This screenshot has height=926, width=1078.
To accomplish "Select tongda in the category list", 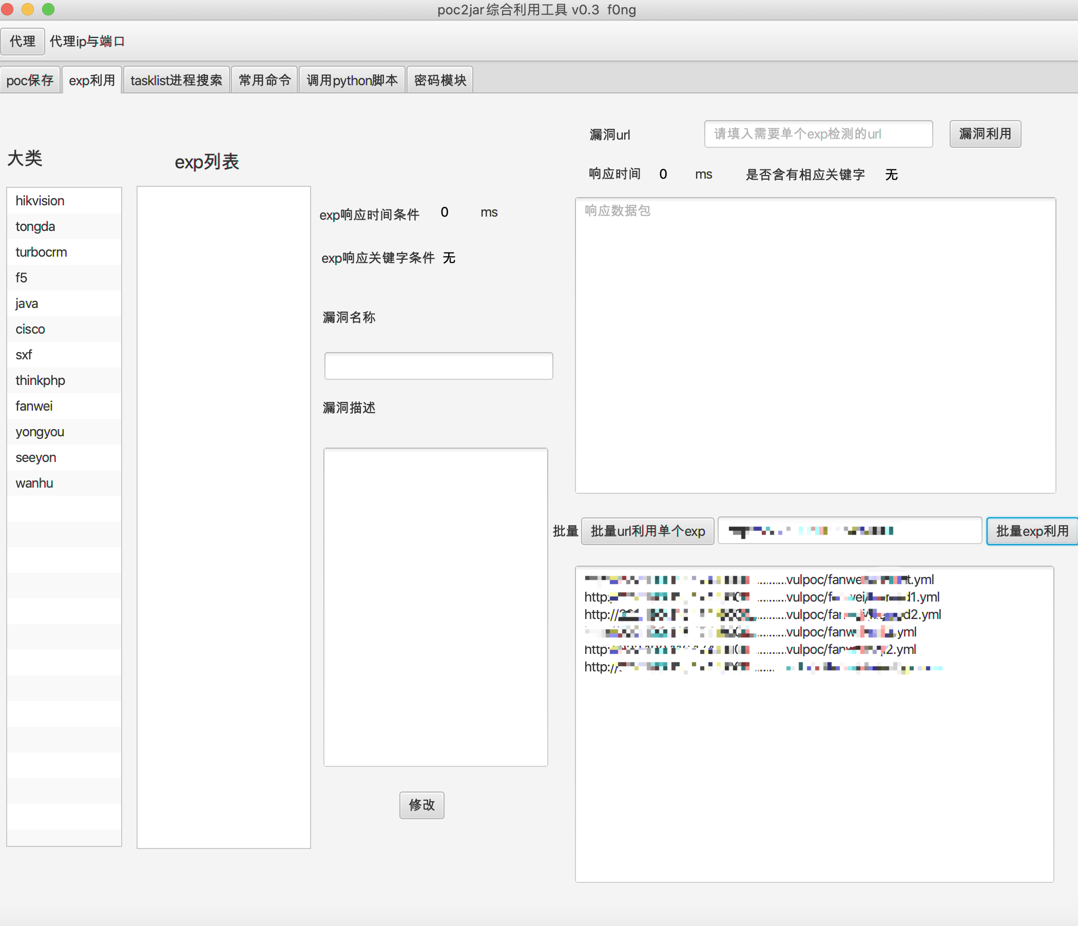I will 35,226.
